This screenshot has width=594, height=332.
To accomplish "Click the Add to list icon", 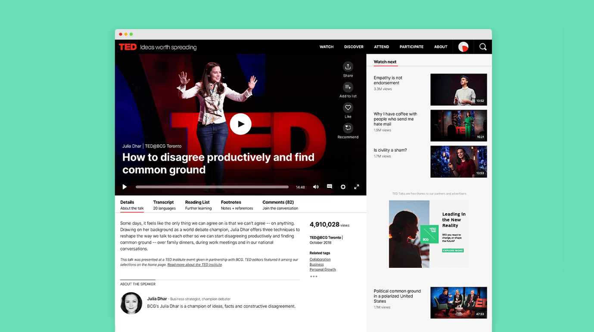I will (x=348, y=87).
